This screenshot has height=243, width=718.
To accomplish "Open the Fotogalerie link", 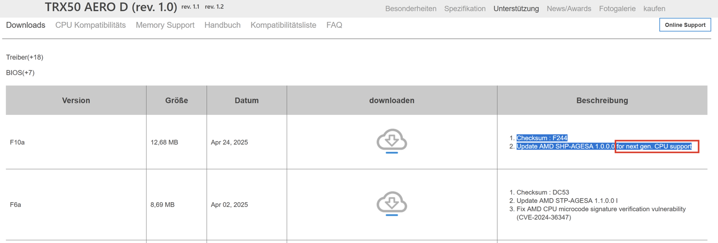I will [x=617, y=8].
